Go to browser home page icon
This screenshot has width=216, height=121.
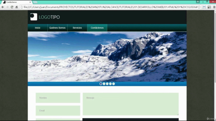[17, 7]
